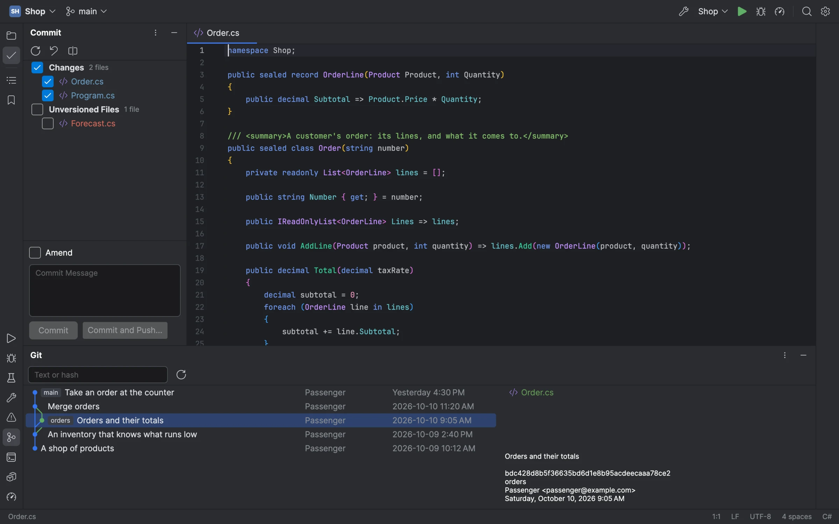Click the 1:1 caret position indicator
This screenshot has width=839, height=524.
coord(716,516)
